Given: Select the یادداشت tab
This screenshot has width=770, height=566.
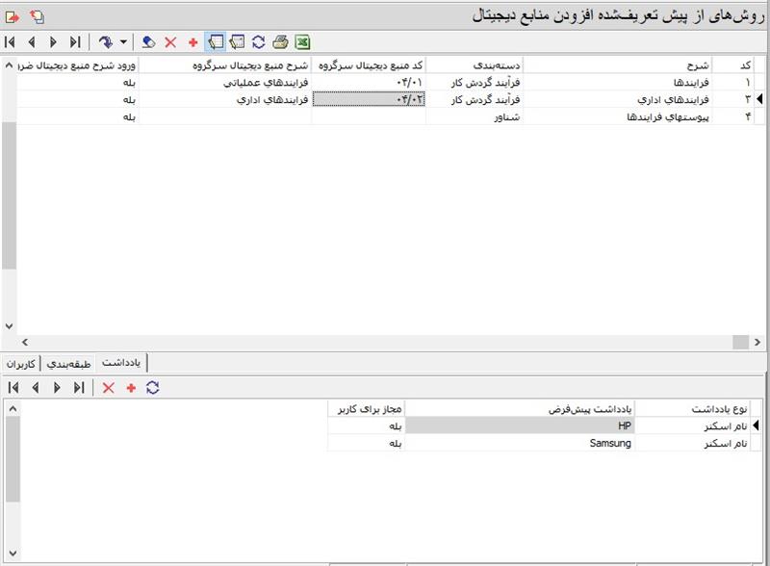Looking at the screenshot, I should [x=121, y=363].
